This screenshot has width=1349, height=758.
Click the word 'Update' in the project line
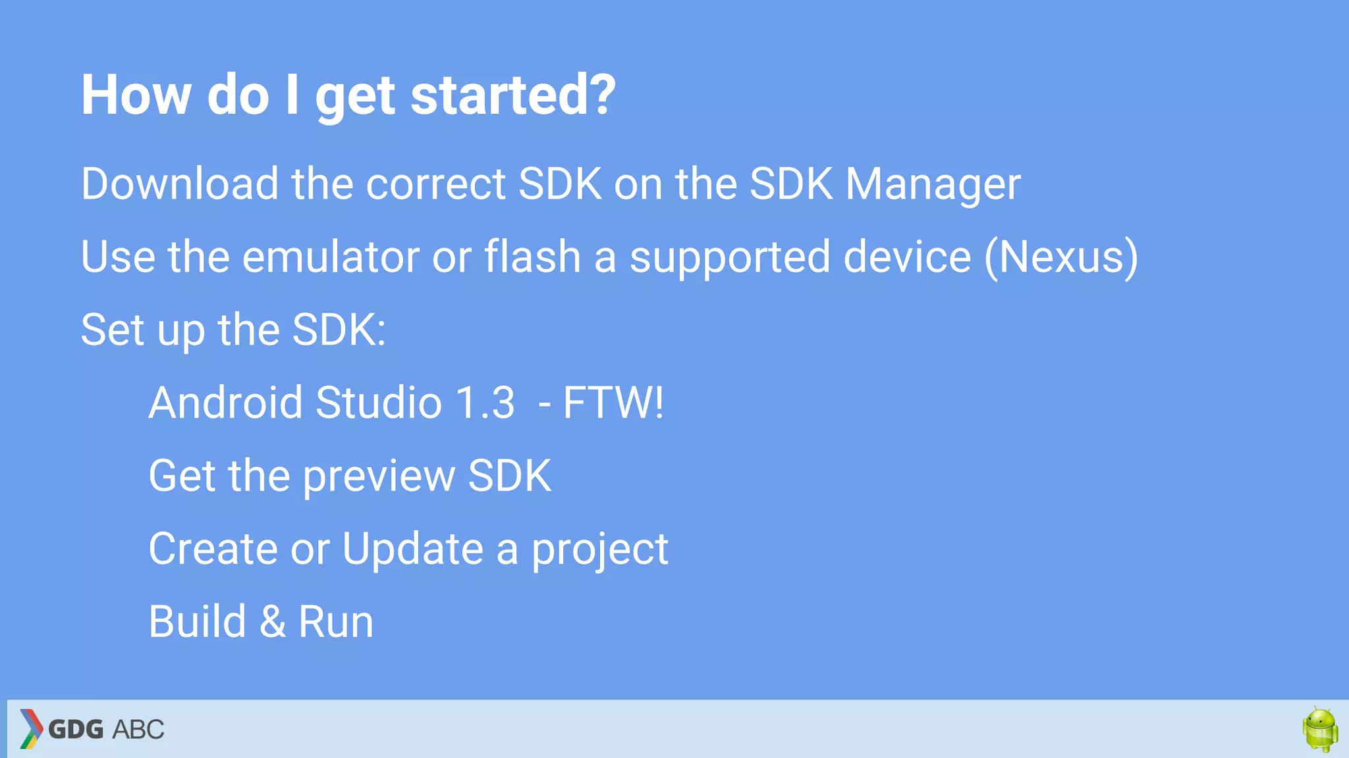point(413,550)
